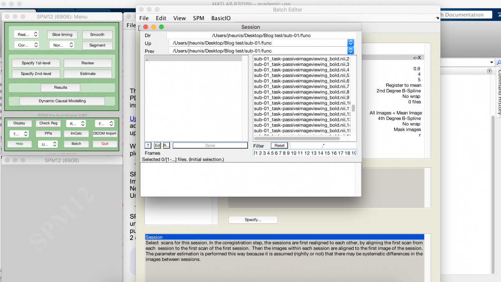
Task: Click the 'All Images + Mean Image' value
Action: click(395, 113)
